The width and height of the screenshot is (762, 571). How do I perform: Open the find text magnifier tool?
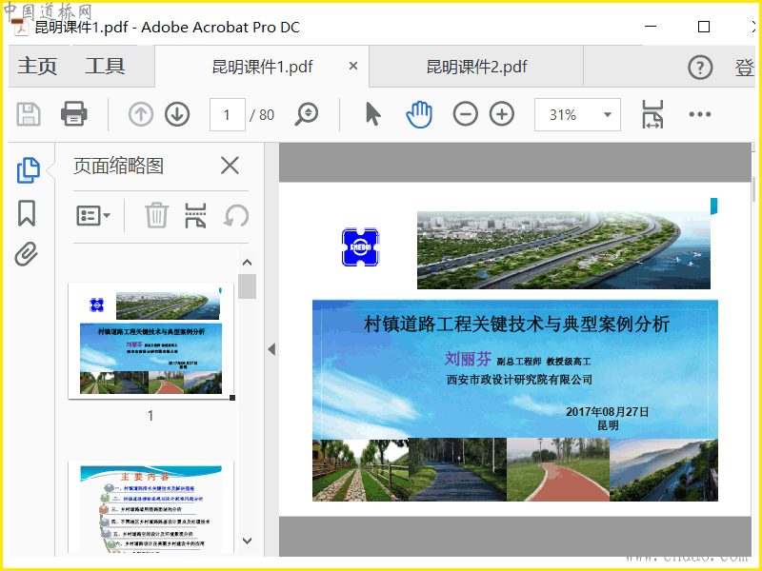[x=306, y=114]
